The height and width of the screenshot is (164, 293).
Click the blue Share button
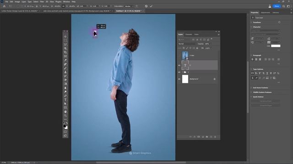coord(277,6)
